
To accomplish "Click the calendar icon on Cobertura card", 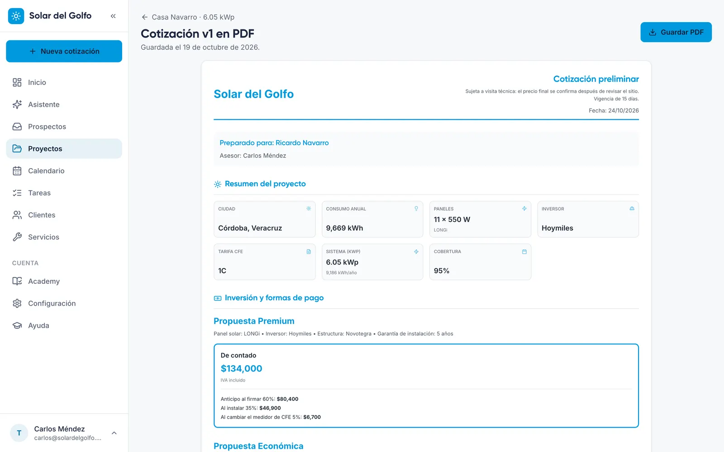I will pos(524,252).
